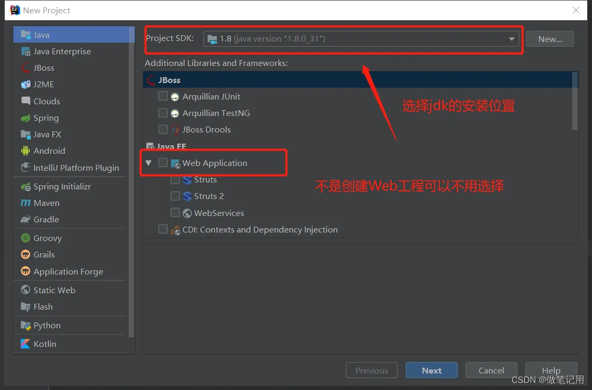The width and height of the screenshot is (592, 390).
Task: Choose the Groovy icon
Action: coord(26,238)
